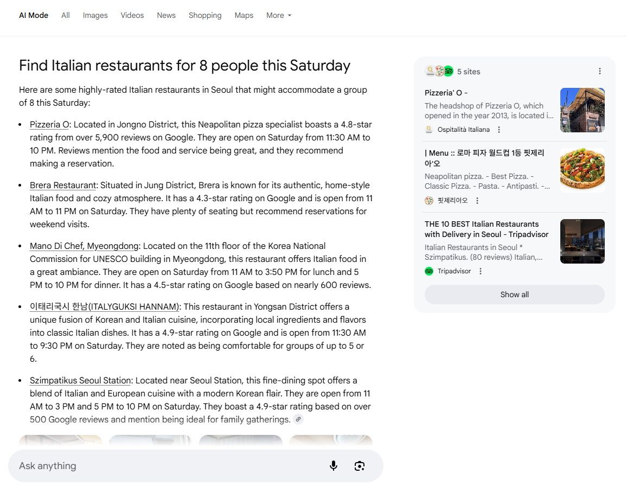The width and height of the screenshot is (627, 487).
Task: Open the Brera Restaurant link
Action: pos(62,185)
